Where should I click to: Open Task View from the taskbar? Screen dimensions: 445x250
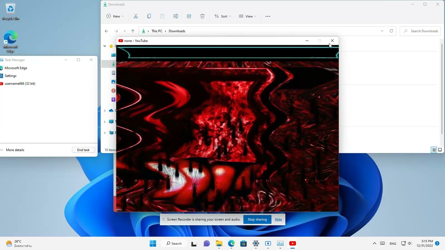(194, 243)
